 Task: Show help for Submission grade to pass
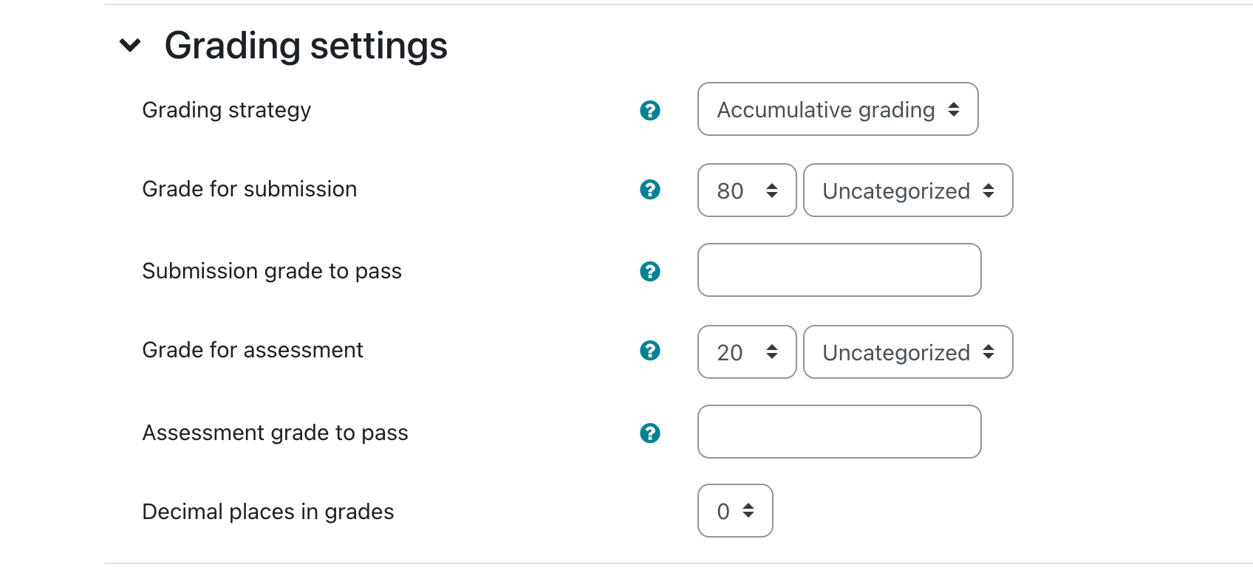click(x=649, y=271)
